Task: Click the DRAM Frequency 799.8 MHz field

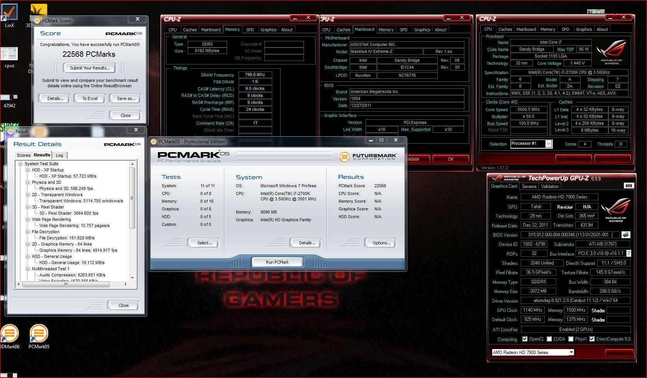Action: (255, 75)
